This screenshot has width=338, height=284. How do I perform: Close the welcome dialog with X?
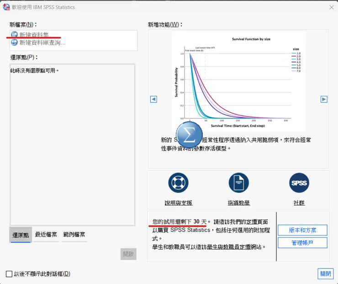(332, 7)
